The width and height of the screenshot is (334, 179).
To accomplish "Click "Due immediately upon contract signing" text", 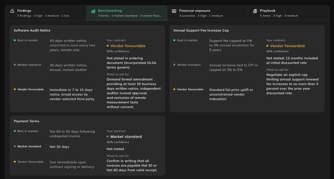I will pyautogui.click(x=72, y=164).
